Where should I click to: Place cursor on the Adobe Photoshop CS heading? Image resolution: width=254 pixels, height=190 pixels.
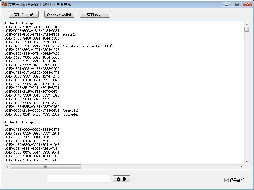21,122
